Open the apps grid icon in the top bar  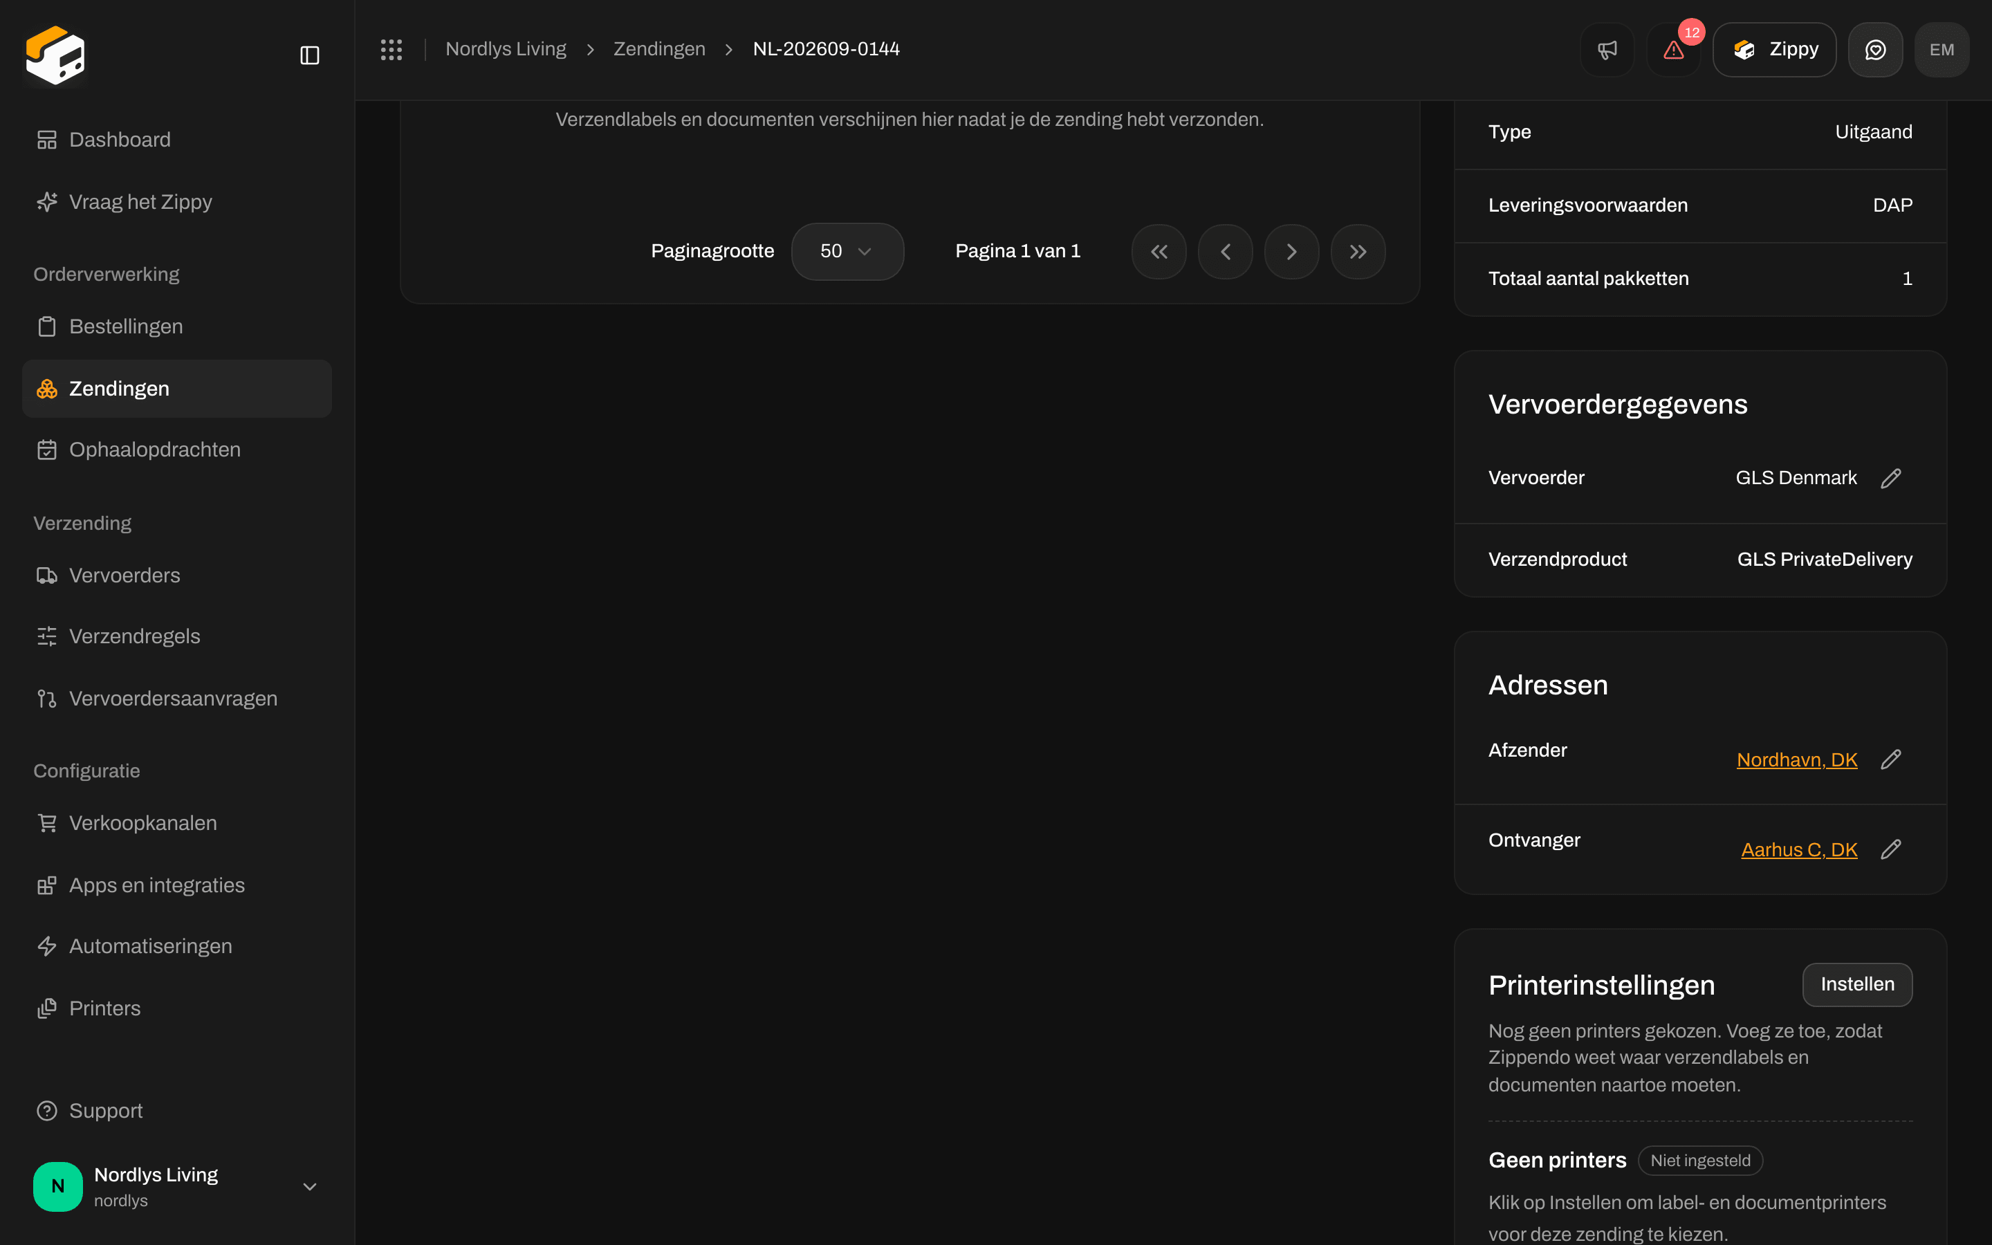coord(391,49)
